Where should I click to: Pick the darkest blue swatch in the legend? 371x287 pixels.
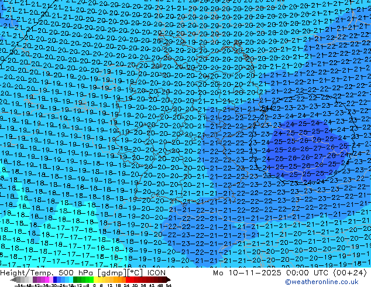tap(55, 280)
